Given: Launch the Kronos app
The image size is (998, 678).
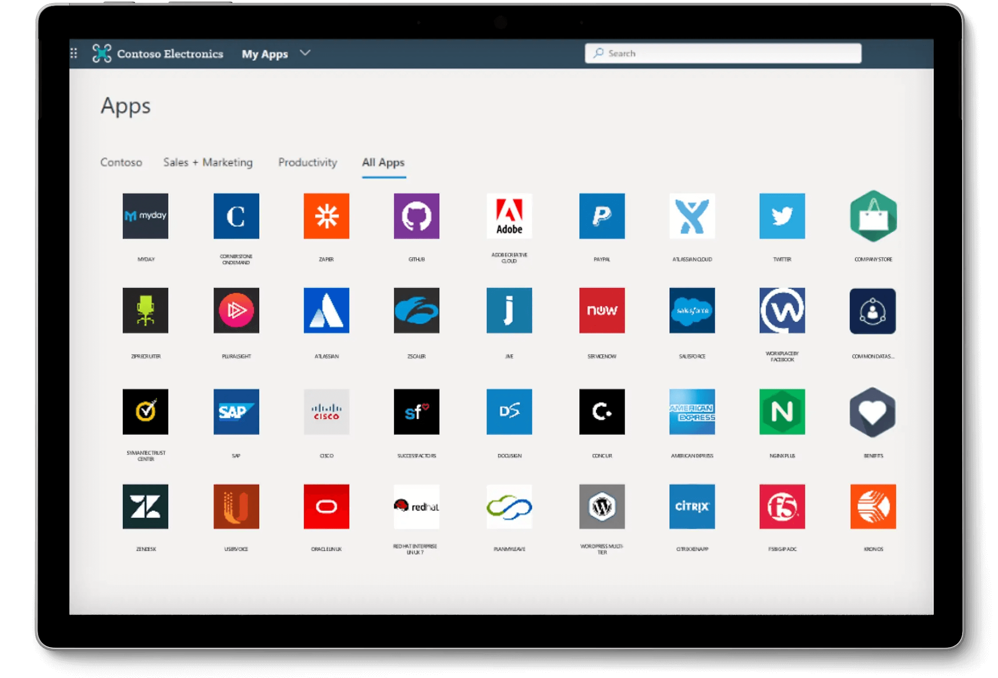Looking at the screenshot, I should pyautogui.click(x=873, y=507).
